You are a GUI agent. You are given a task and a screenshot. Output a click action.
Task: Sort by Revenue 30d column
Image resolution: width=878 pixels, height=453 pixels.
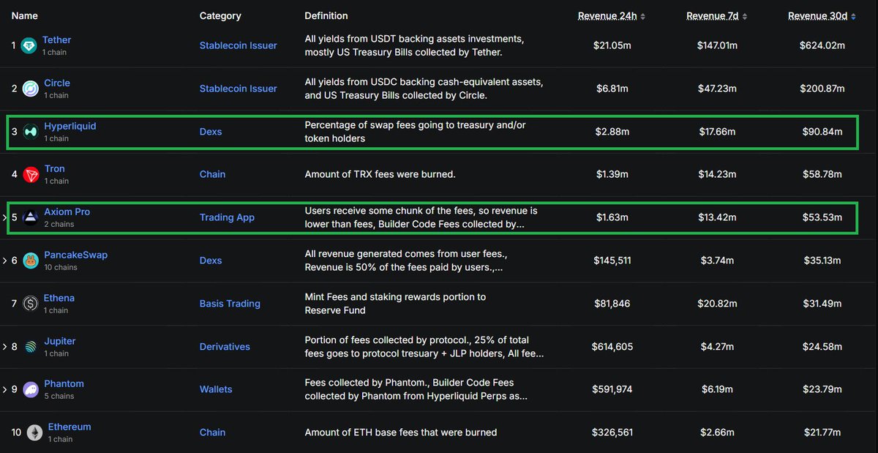coord(822,16)
